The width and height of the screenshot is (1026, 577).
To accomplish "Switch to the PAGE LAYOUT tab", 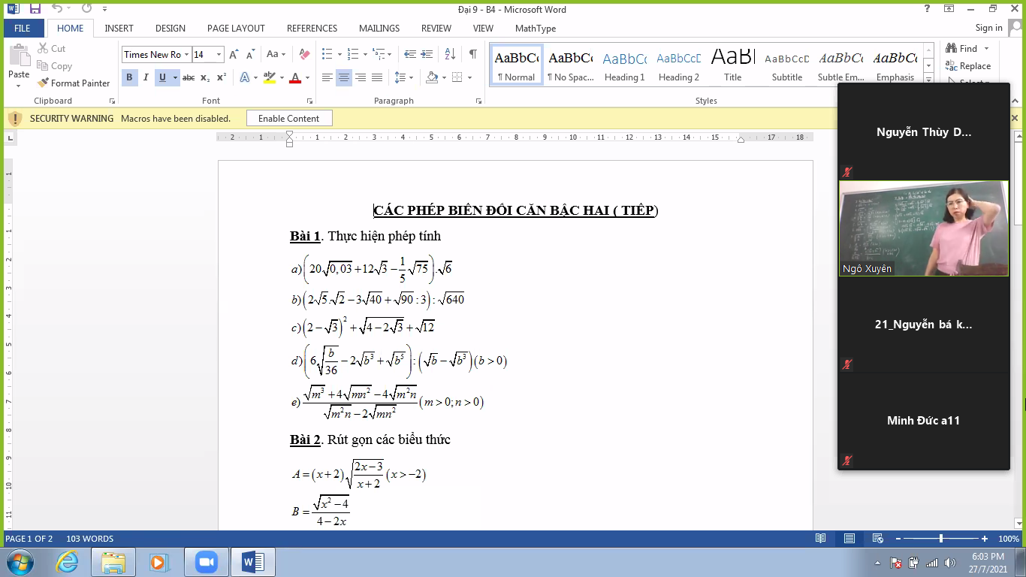I will coord(236,29).
